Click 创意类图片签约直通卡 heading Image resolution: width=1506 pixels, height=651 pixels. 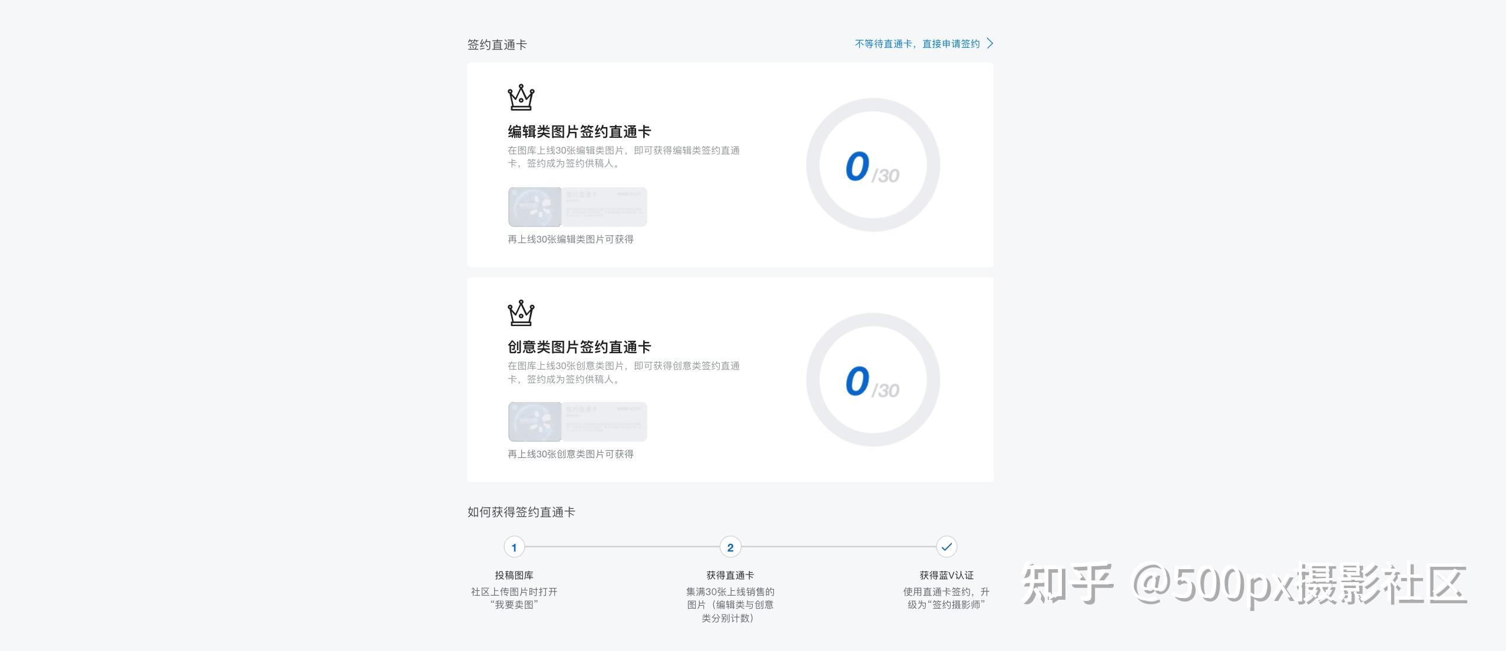click(579, 347)
